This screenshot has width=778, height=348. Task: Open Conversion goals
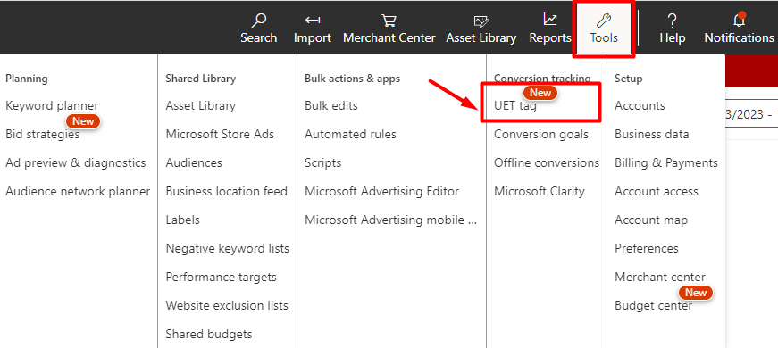pyautogui.click(x=541, y=135)
